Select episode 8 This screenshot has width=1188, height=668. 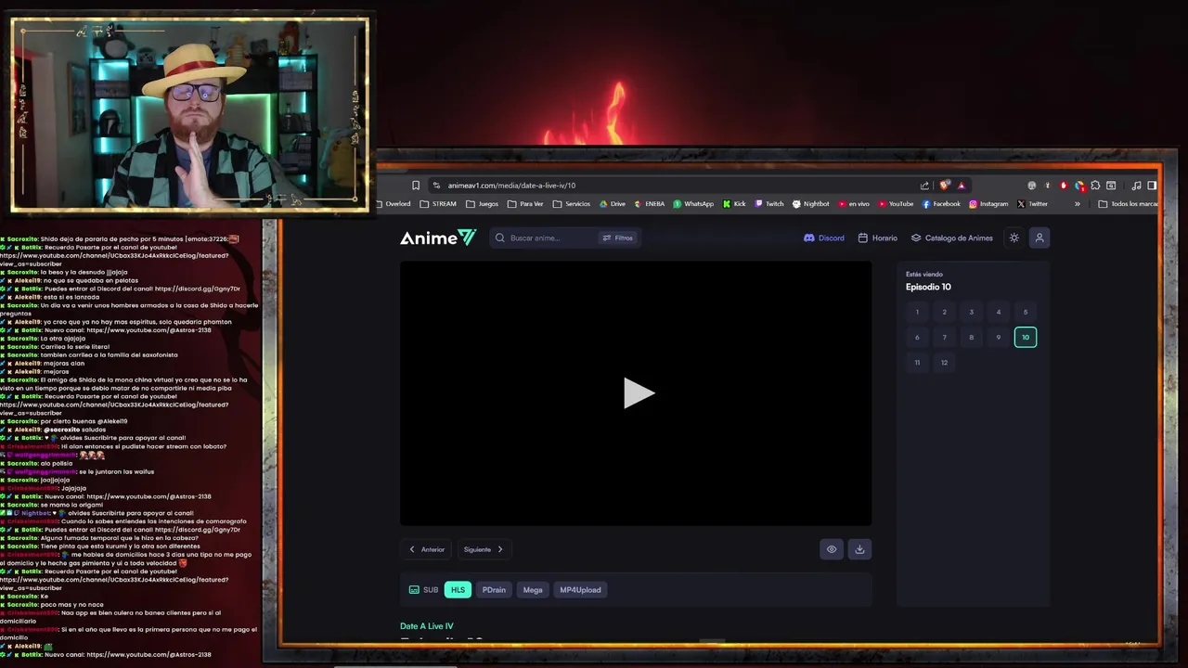972,337
